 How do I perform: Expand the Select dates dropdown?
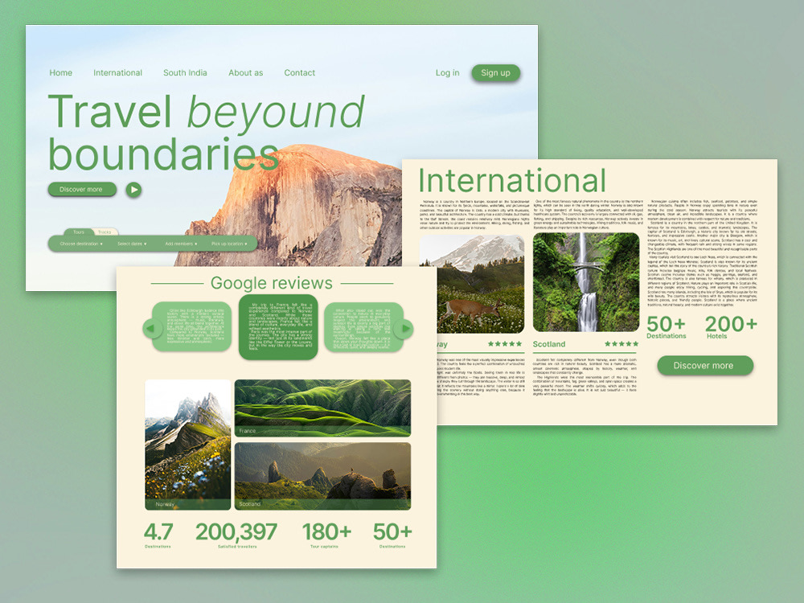pos(132,244)
